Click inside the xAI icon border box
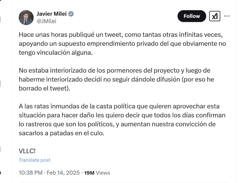This screenshot has height=183, width=244. point(215,16)
